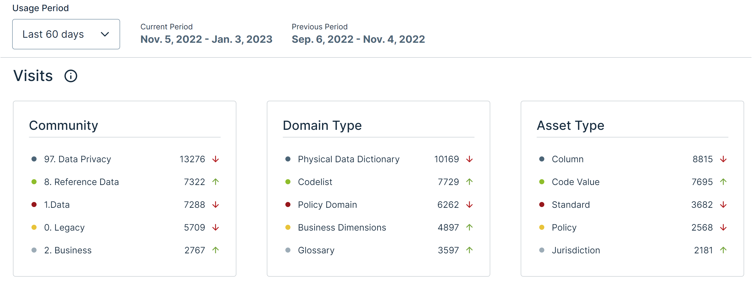Click the Visits info icon
Image resolution: width=753 pixels, height=286 pixels.
coord(71,76)
